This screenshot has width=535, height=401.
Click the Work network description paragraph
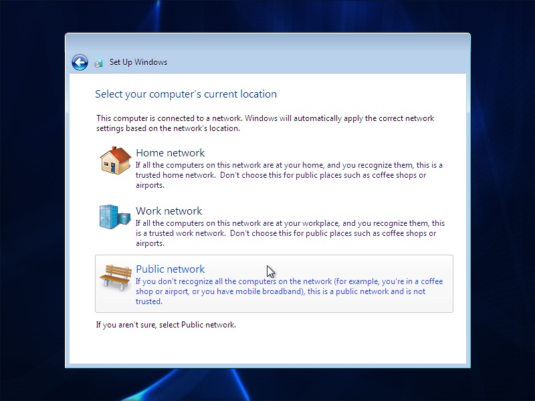click(x=290, y=233)
